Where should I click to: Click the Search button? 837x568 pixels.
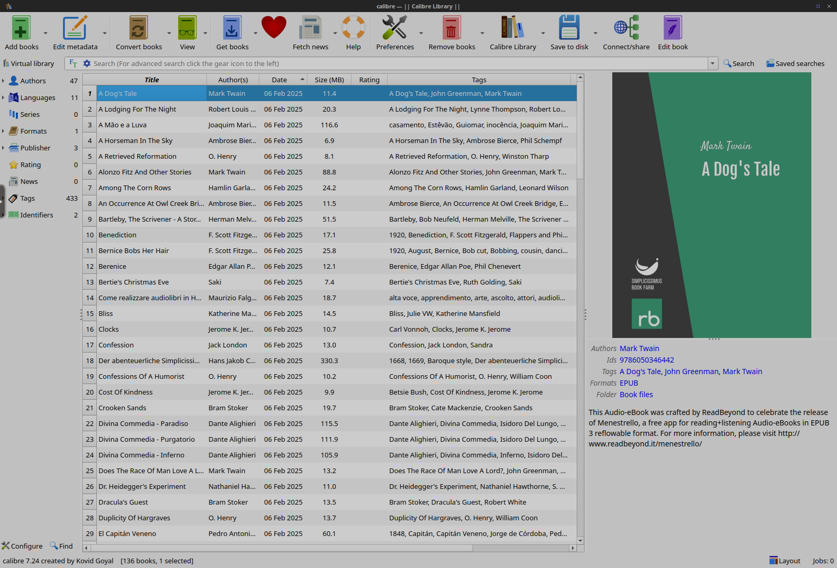click(739, 63)
